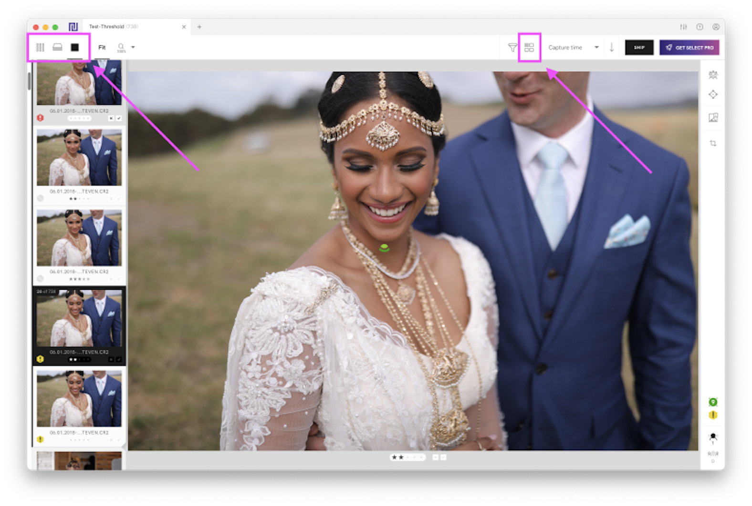Open a new tab with the plus button
Viewport: 752px width, 506px height.
tap(199, 27)
